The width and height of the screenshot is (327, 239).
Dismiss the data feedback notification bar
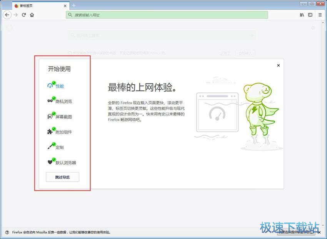coord(319,232)
